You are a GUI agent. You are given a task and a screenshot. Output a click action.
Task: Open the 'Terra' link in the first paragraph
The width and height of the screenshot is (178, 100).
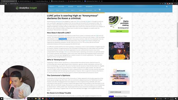[78, 21]
